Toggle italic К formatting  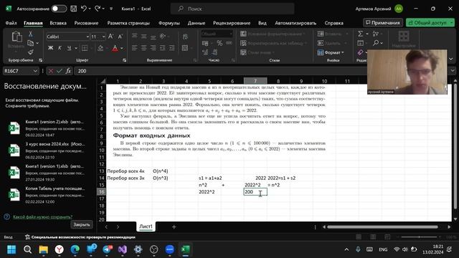(60, 48)
